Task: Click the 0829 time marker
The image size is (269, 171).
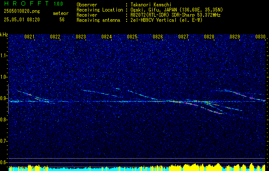Action: 235,37
